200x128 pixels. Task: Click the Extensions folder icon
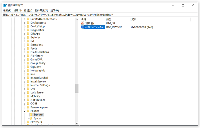point(28,45)
